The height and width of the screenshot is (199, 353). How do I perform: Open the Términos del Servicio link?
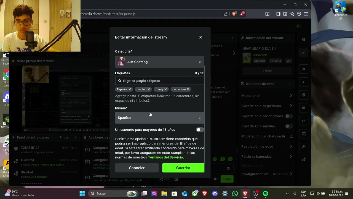[165, 157]
